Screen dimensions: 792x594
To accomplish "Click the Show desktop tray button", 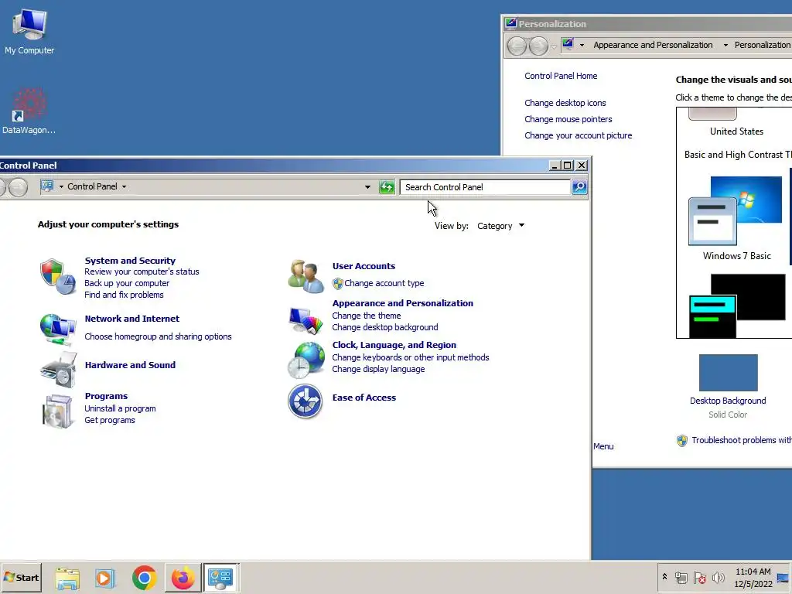I will 783,578.
